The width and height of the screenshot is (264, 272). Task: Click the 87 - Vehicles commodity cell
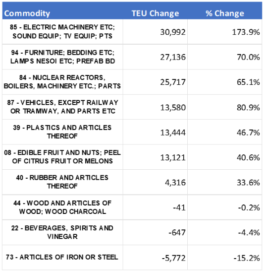click(x=62, y=107)
